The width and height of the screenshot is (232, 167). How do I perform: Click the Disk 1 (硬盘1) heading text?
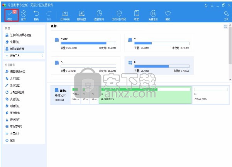coord(54,26)
